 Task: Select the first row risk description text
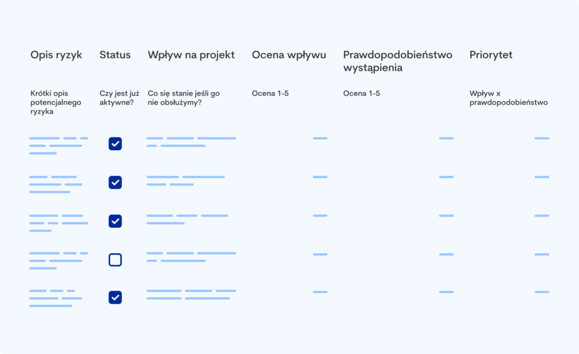58,145
